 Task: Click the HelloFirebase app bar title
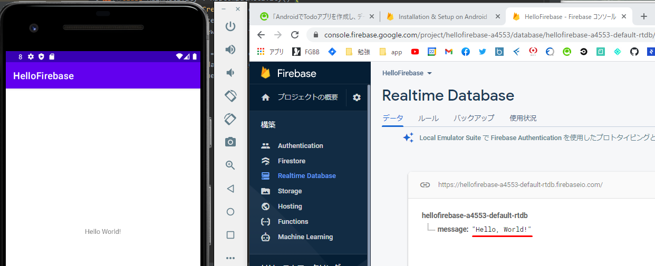point(43,76)
